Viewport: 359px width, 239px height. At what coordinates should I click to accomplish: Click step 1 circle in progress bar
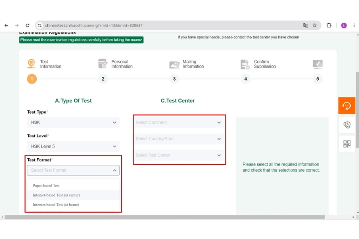pos(32,79)
